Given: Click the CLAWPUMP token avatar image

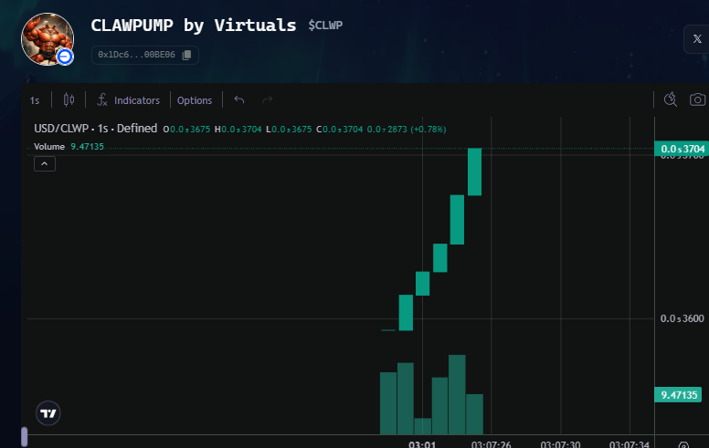Looking at the screenshot, I should [x=47, y=39].
